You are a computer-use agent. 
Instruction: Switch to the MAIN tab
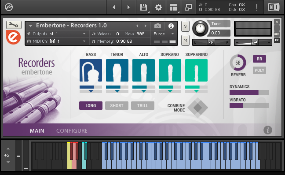(37, 130)
